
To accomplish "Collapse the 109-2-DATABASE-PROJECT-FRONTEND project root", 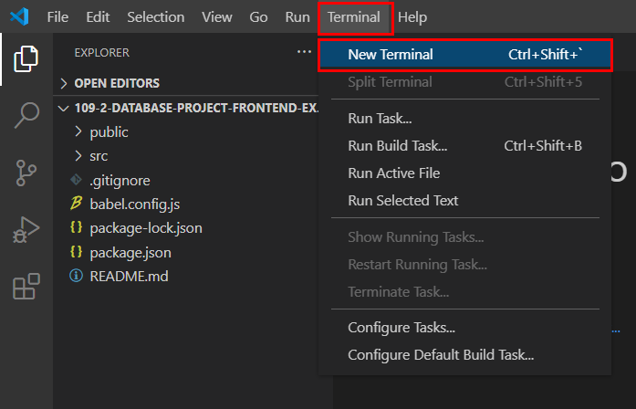I will point(63,108).
